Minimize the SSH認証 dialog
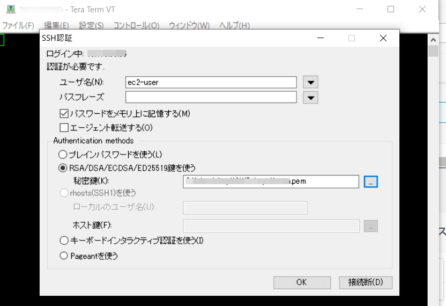The width and height of the screenshot is (446, 306). click(x=321, y=38)
